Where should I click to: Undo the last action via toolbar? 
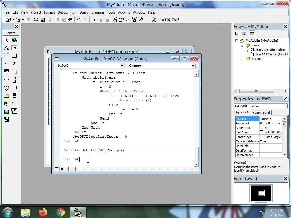tap(79, 20)
